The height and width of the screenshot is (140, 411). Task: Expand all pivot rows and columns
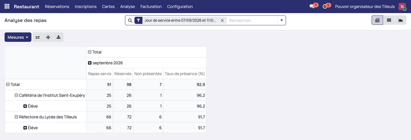[x=48, y=37]
